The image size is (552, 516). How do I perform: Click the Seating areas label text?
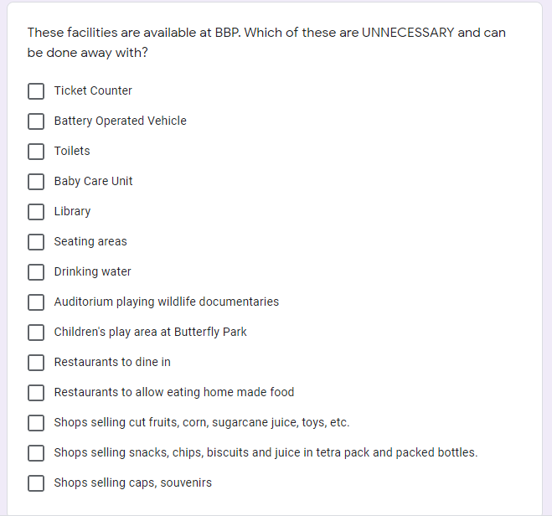[90, 241]
